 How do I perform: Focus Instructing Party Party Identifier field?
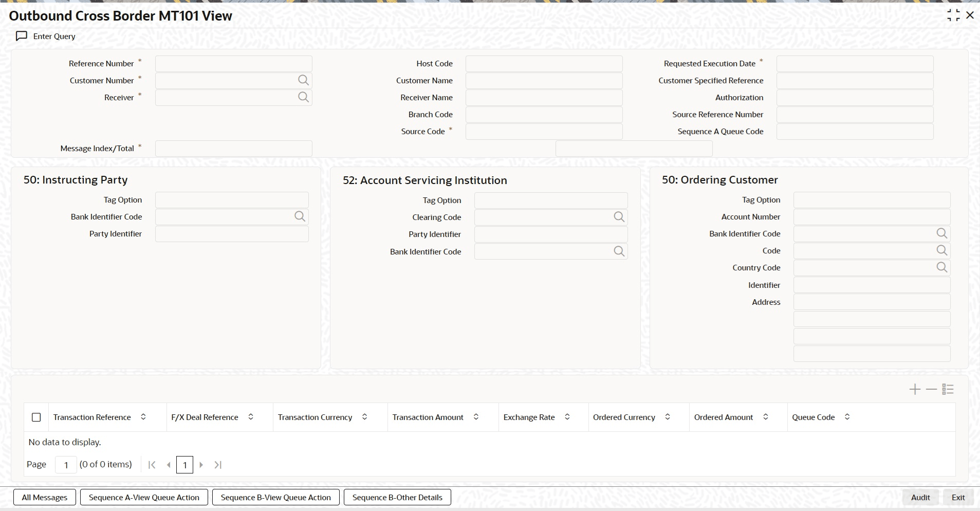pyautogui.click(x=232, y=234)
